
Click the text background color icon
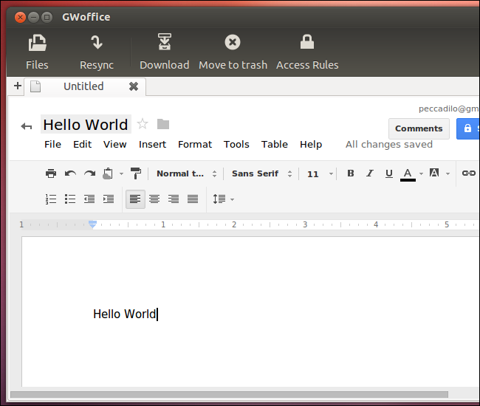click(x=434, y=173)
